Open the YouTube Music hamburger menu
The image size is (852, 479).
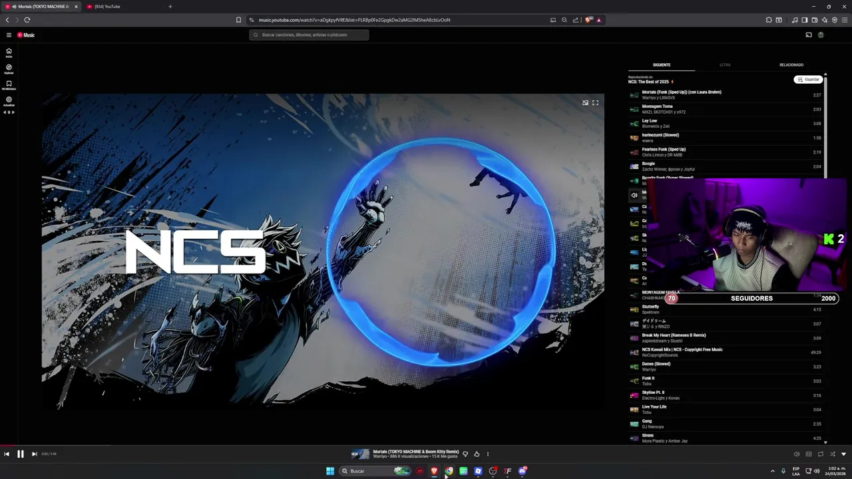pos(9,35)
